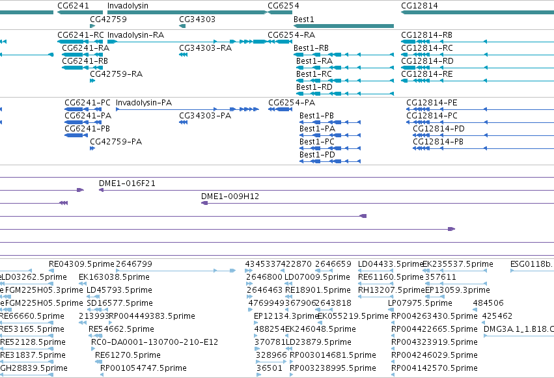This screenshot has width=554, height=378.
Task: Click transcript CG12814-RB
Action: [427, 35]
